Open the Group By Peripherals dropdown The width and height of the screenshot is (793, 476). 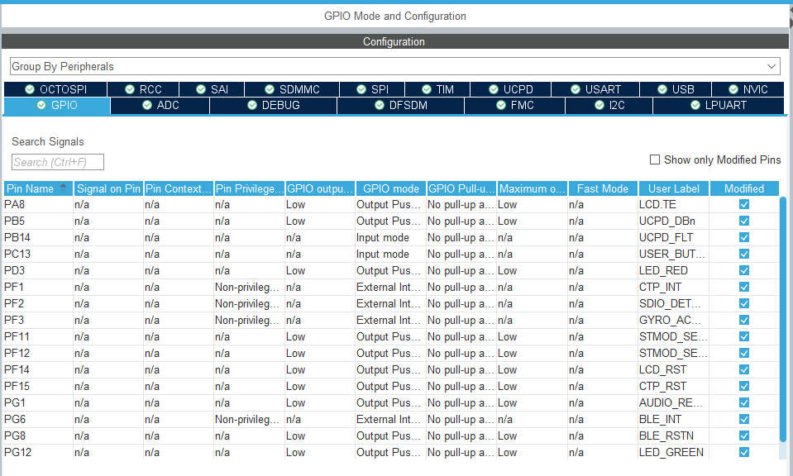pyautogui.click(x=771, y=65)
